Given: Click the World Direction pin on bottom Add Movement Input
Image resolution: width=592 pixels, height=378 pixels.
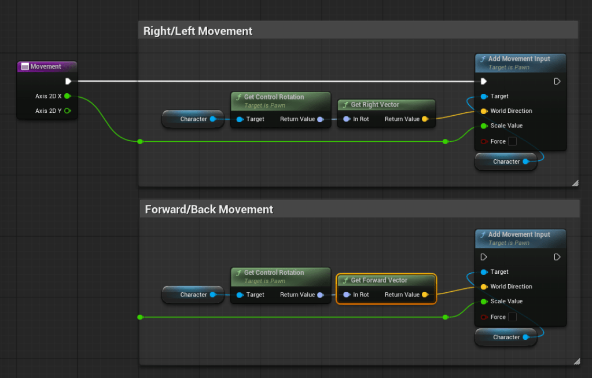Looking at the screenshot, I should 484,287.
